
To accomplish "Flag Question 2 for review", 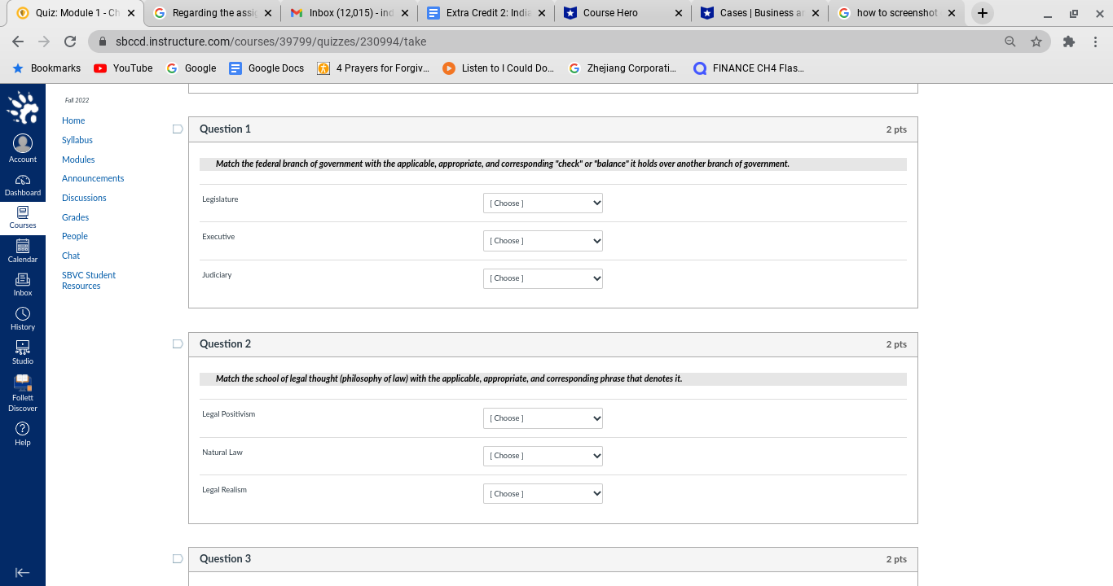I will coord(177,343).
